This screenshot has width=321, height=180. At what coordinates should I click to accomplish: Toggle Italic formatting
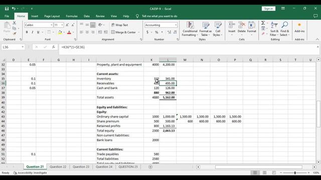tap(32, 32)
